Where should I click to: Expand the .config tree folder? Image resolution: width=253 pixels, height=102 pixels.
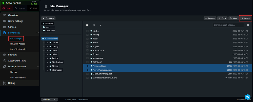pos(47,47)
